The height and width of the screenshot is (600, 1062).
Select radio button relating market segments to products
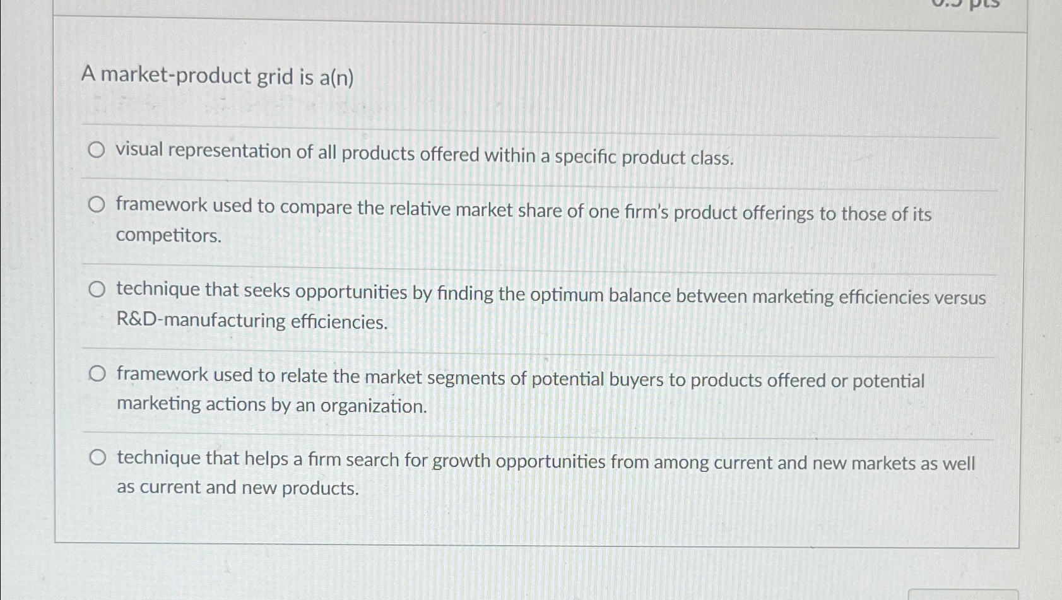click(98, 373)
